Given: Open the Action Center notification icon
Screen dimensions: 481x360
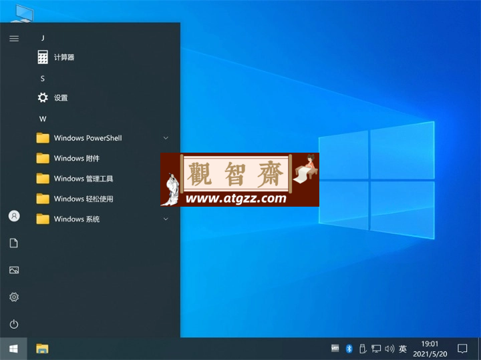Looking at the screenshot, I should pos(462,349).
